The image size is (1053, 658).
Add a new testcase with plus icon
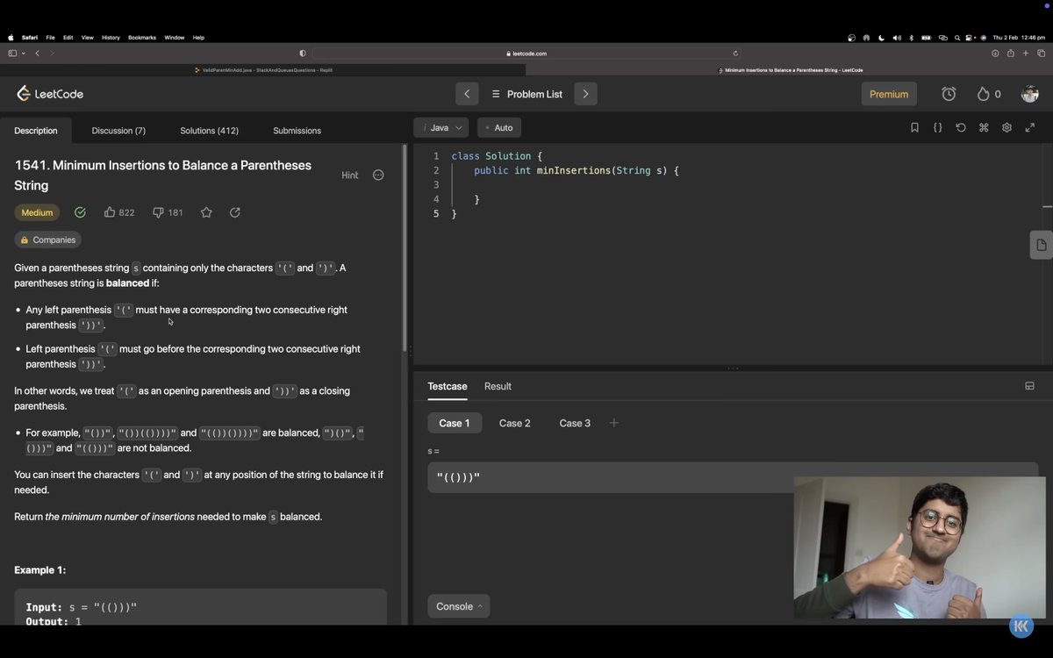point(614,423)
